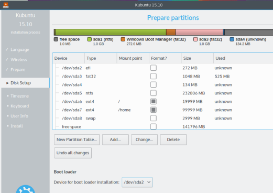Click the Mount point column header
273x193 pixels.
point(133,58)
